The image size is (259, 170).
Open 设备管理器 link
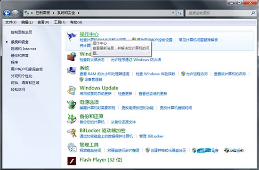click(x=93, y=80)
